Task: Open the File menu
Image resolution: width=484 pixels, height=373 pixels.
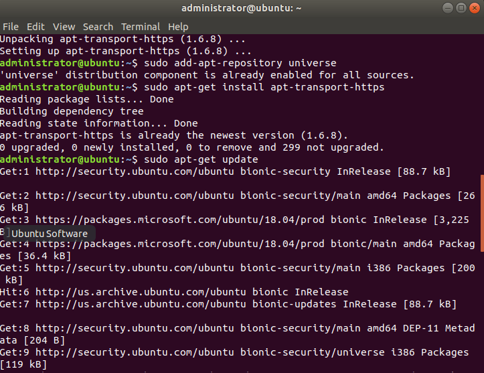Action: [11, 27]
